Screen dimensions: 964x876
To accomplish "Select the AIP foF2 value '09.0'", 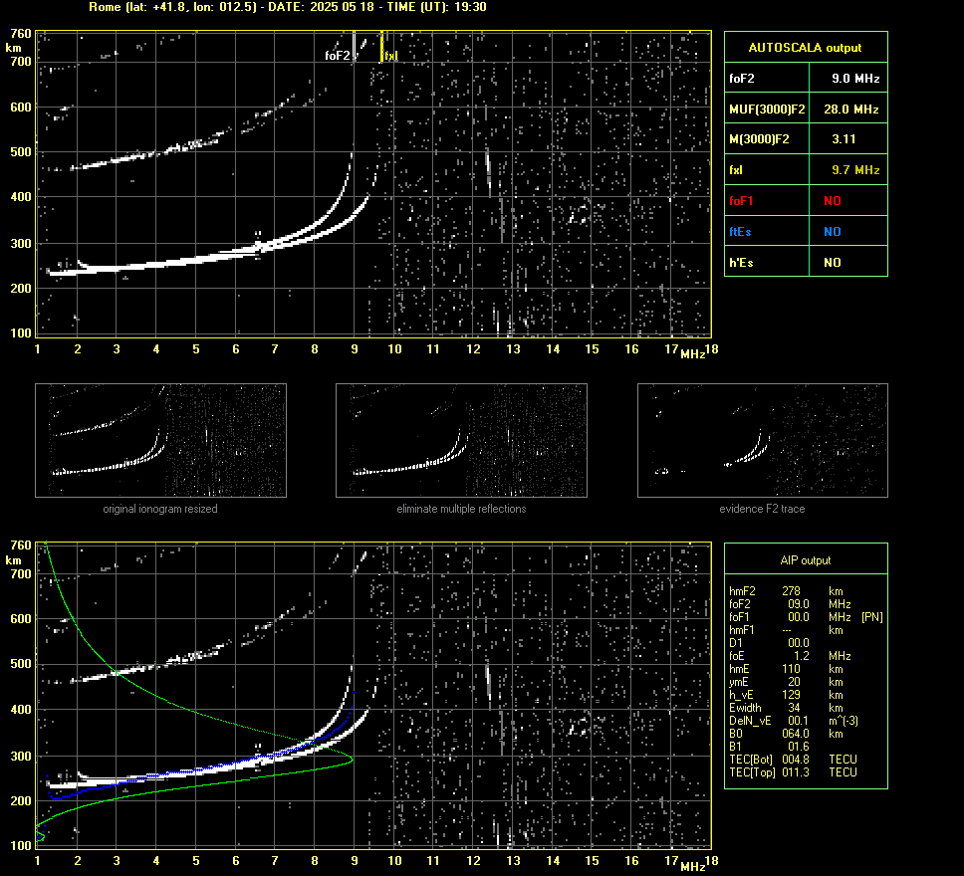I will pos(798,603).
